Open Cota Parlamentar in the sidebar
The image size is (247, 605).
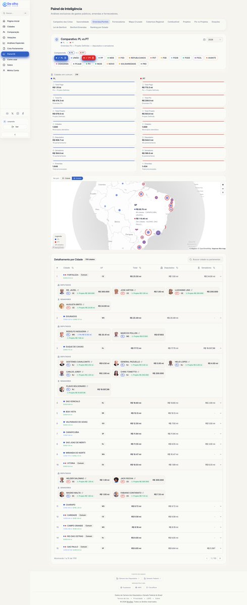click(15, 48)
